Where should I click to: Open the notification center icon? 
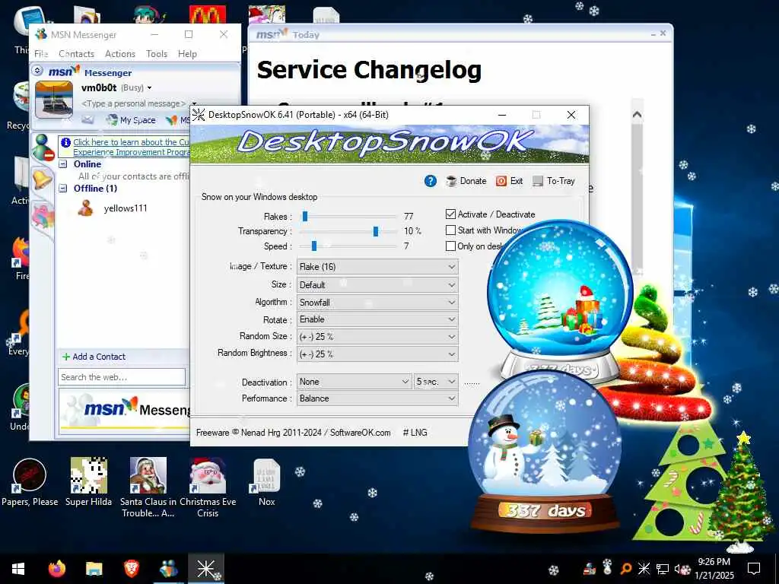click(x=754, y=569)
